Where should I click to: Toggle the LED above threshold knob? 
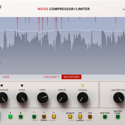click(2, 85)
